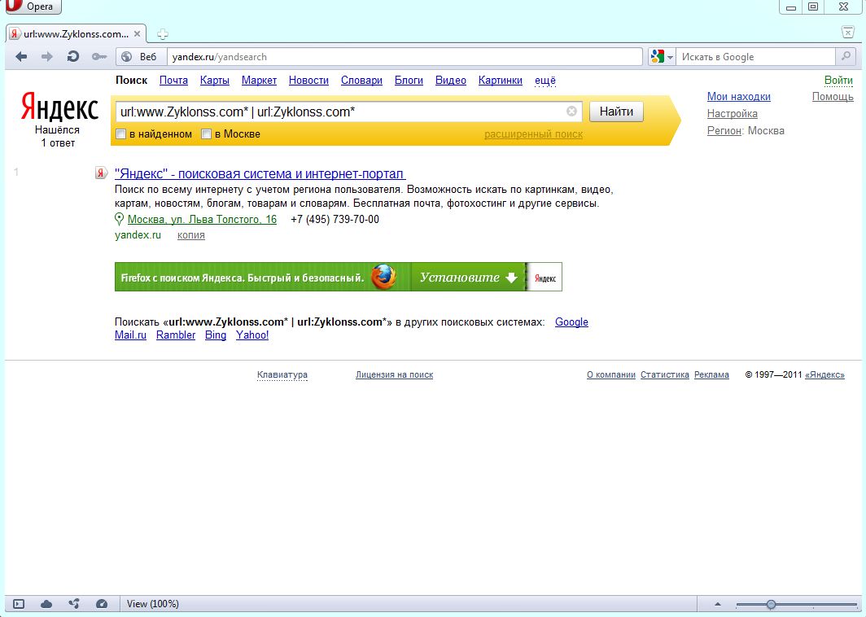Search the query in Bing link
Image resolution: width=866 pixels, height=617 pixels.
[x=216, y=335]
